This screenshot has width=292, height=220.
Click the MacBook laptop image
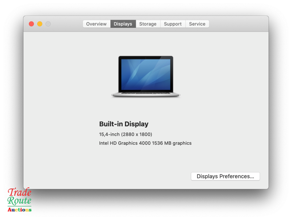(x=146, y=76)
